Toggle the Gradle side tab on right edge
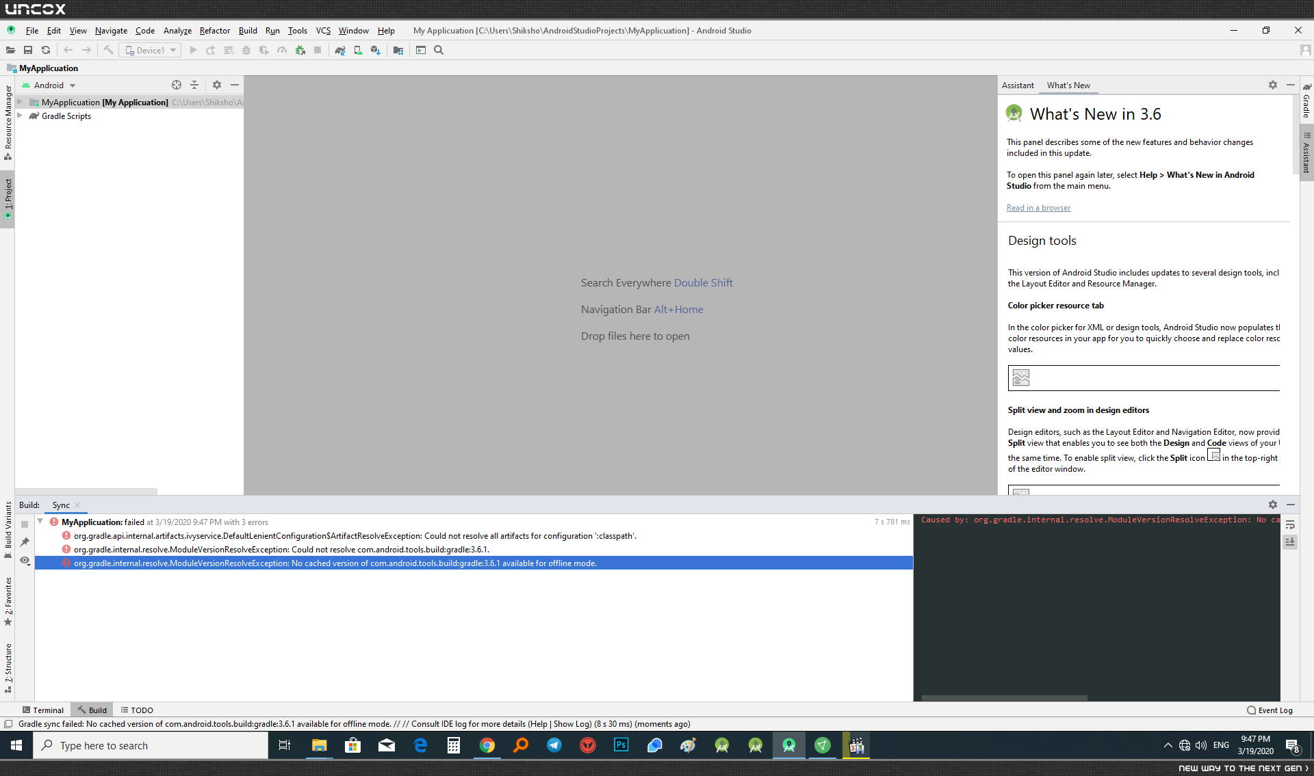Screen dimensions: 1314x776 1306,101
